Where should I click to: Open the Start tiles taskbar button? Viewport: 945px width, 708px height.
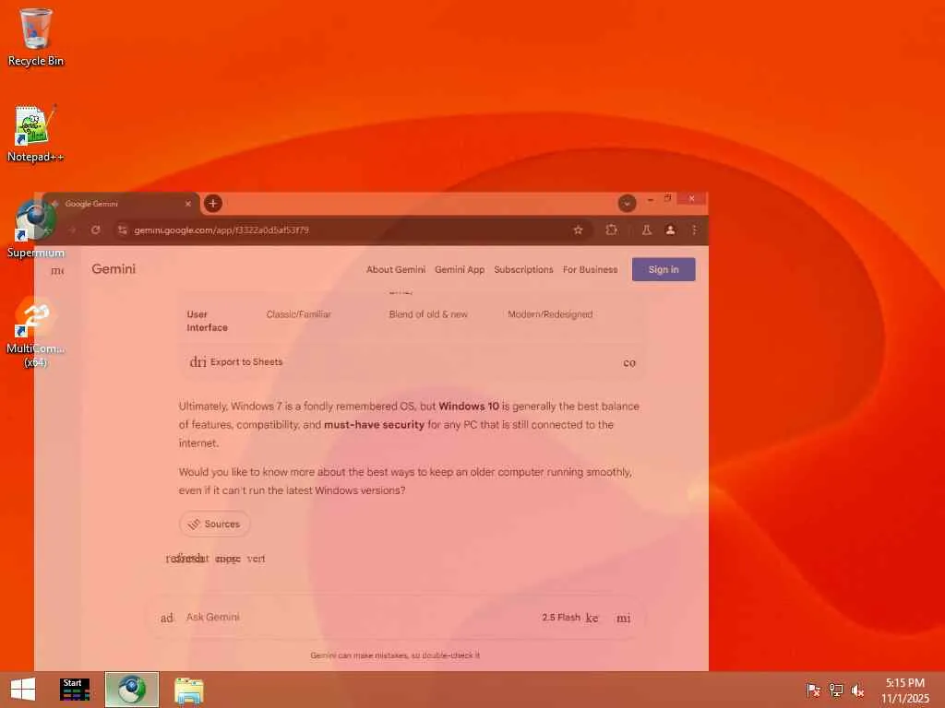pyautogui.click(x=75, y=690)
